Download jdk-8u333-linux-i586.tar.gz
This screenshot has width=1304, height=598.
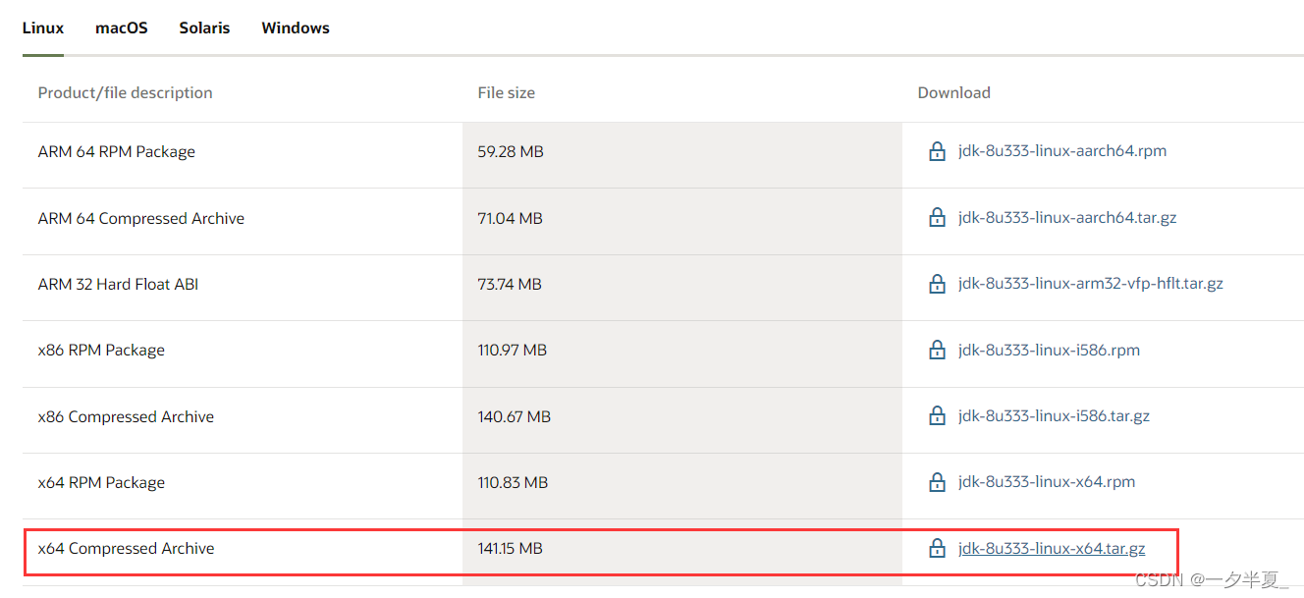point(1054,416)
